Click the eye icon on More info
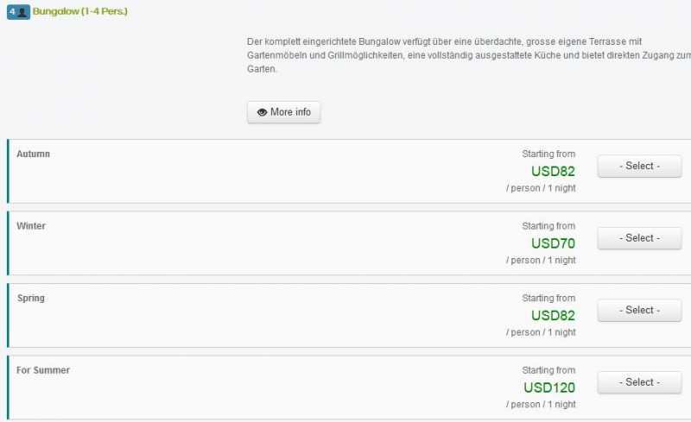 (x=262, y=112)
